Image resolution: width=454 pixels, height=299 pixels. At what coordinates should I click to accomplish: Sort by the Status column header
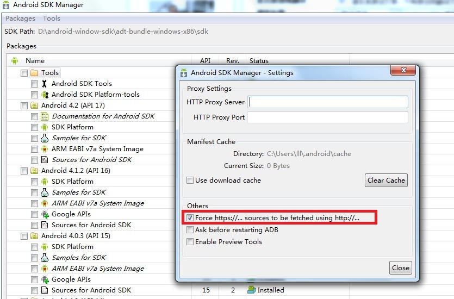click(x=259, y=61)
